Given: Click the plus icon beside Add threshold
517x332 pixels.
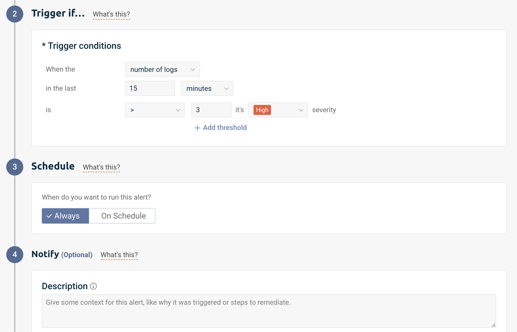Looking at the screenshot, I should 197,128.
